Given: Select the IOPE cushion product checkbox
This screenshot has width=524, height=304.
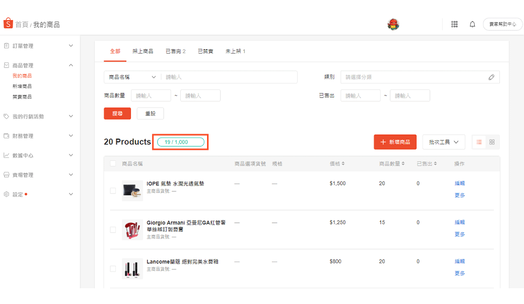Looking at the screenshot, I should 113,191.
